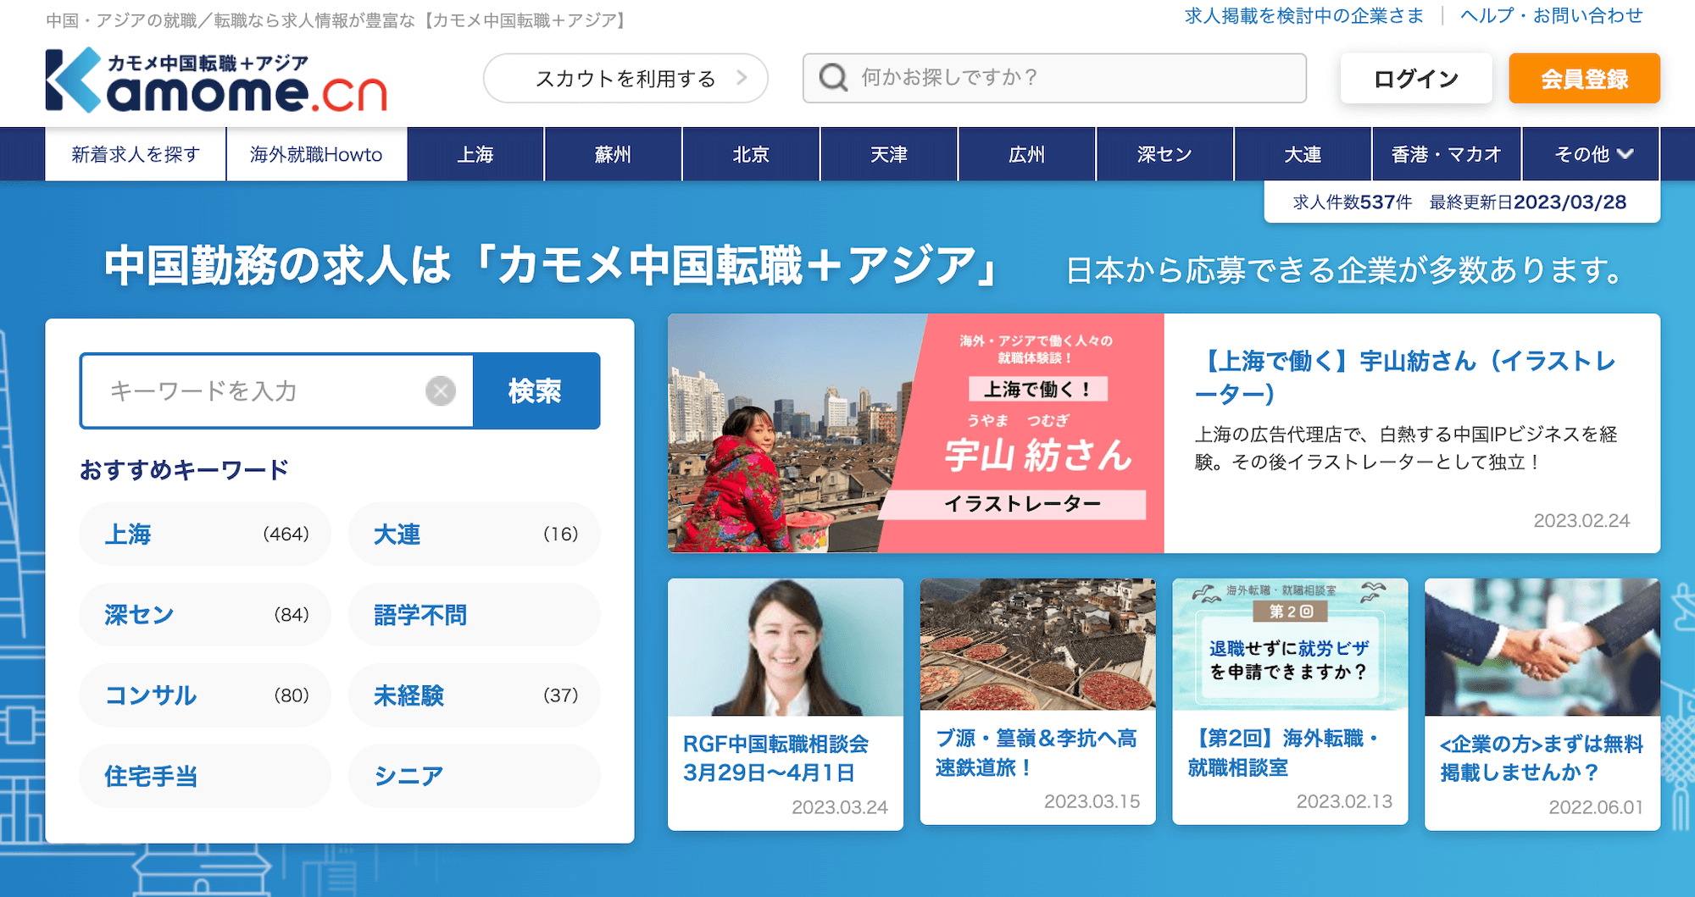Click the magnifying glass search icon
1695x897 pixels.
tap(833, 78)
